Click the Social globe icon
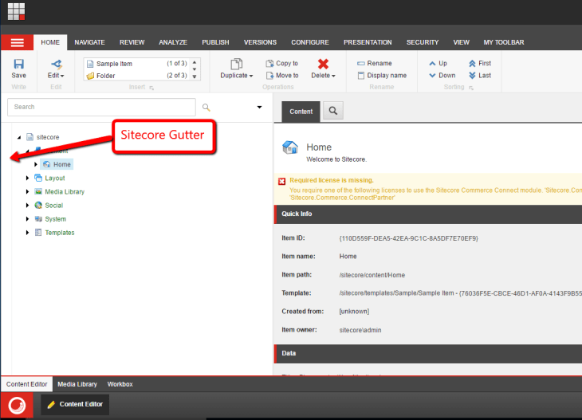 (x=37, y=205)
